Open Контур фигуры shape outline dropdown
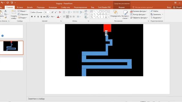The image size is (182, 102). (x=138, y=14)
